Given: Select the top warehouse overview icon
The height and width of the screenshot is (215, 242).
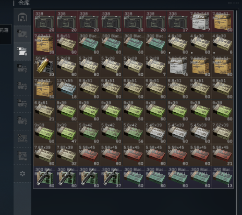Looking at the screenshot, I should pos(22,17).
